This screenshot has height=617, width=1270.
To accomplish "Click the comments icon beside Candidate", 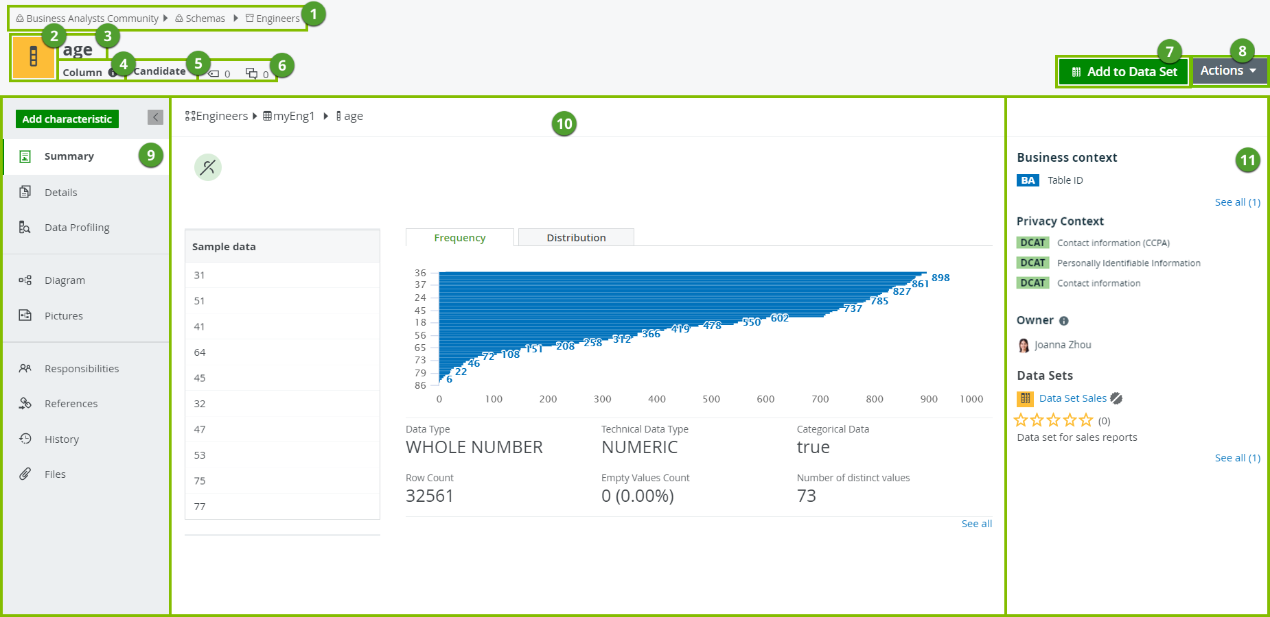I will 252,74.
